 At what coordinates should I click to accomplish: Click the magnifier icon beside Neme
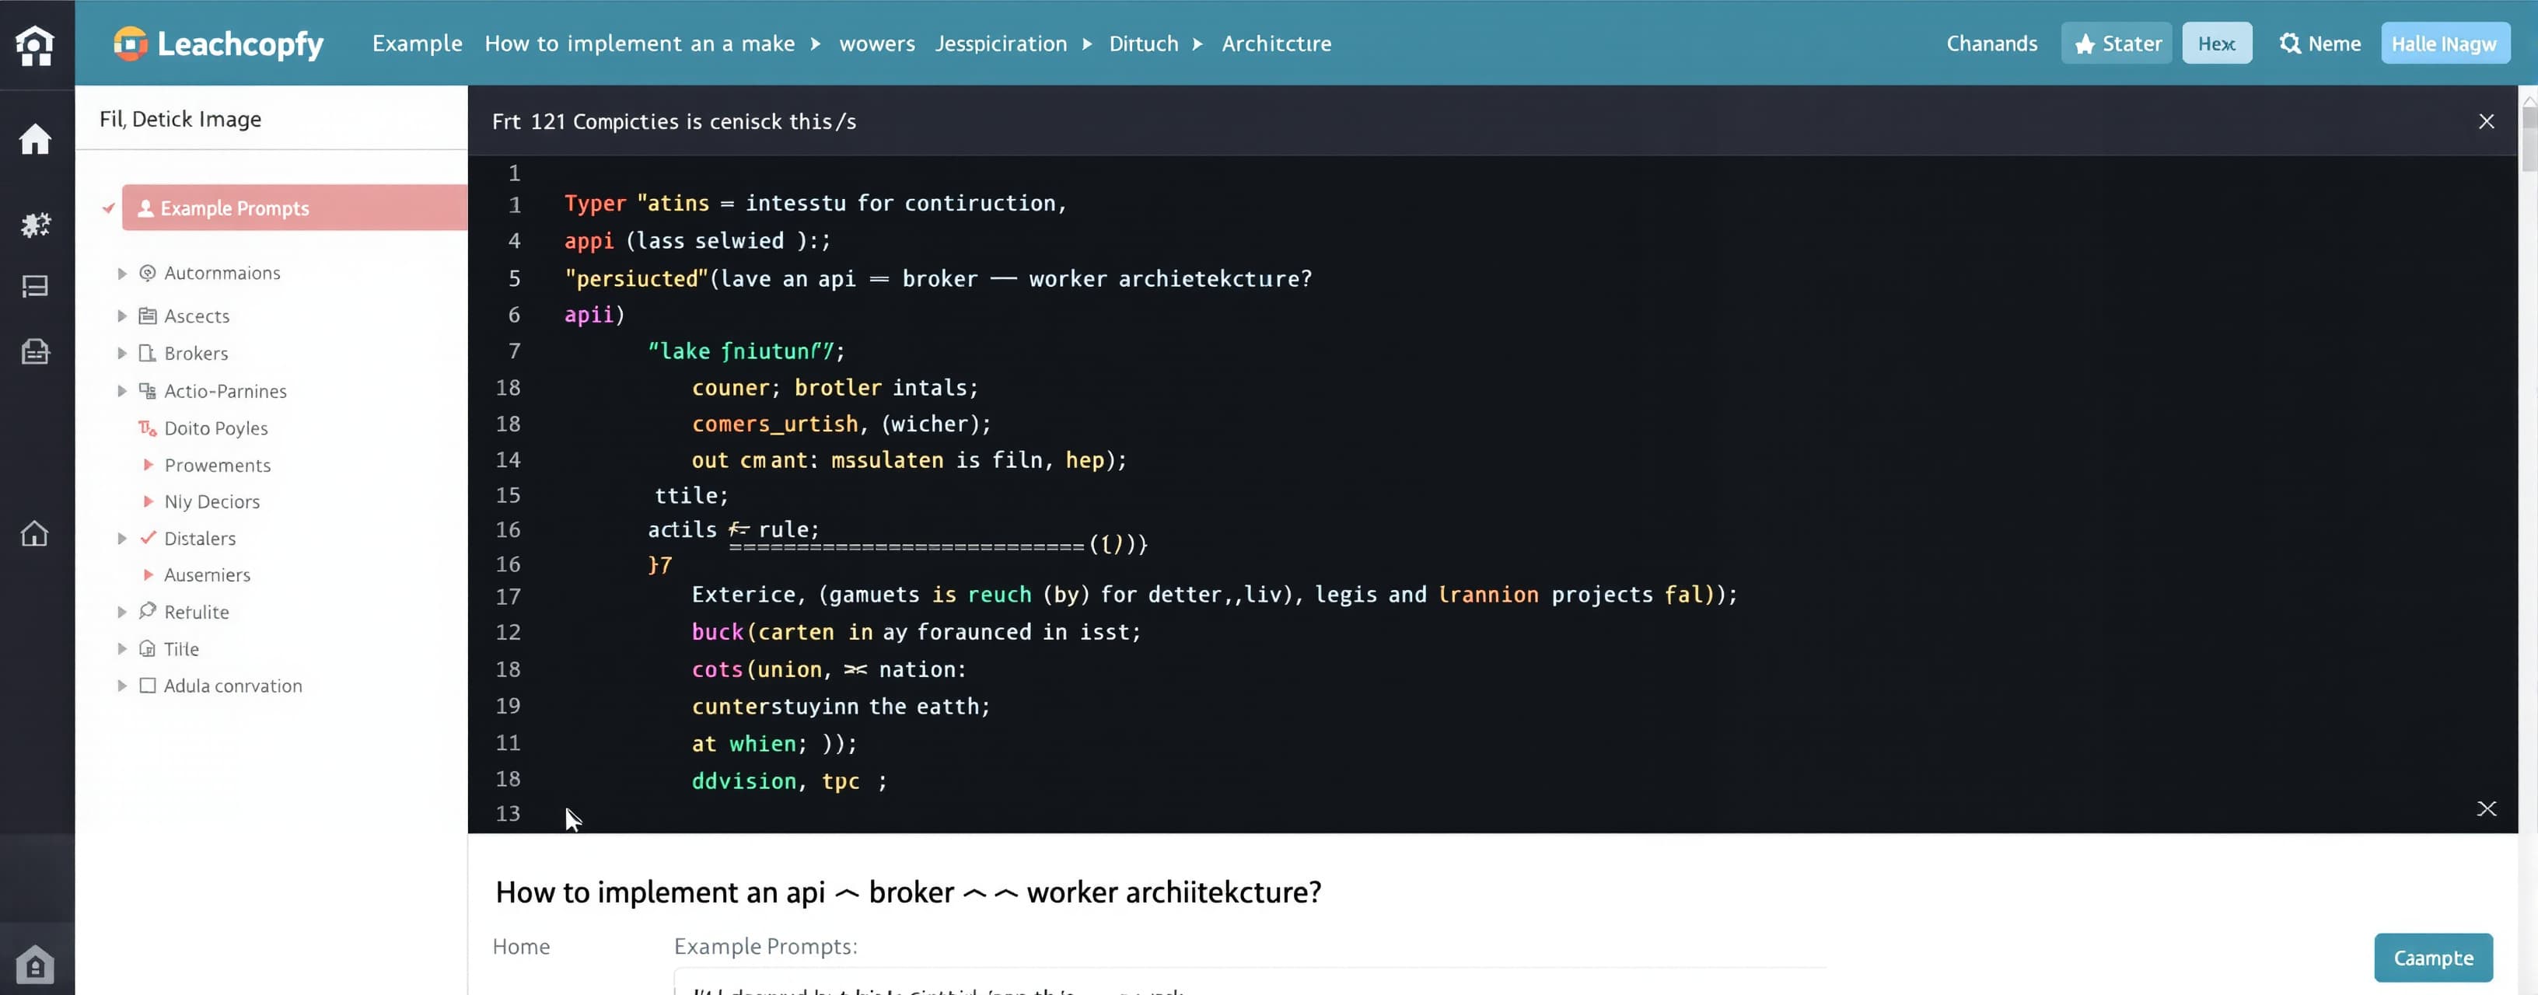click(2290, 44)
